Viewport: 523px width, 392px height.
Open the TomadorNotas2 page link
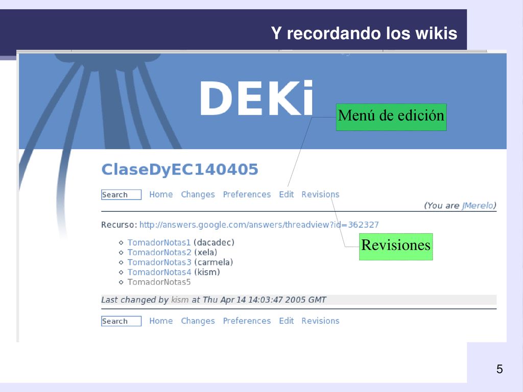(x=159, y=252)
